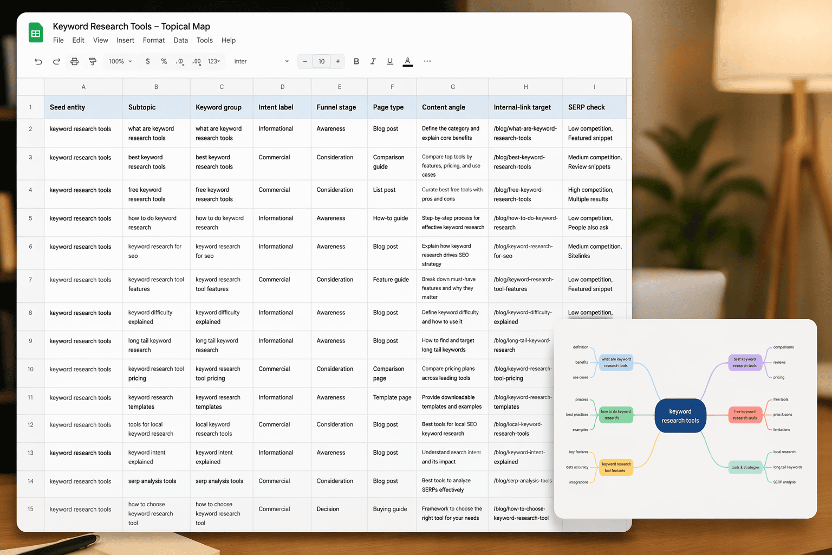The image size is (832, 555).
Task: Click the 'data accuracy' mind map leaf
Action: point(577,467)
